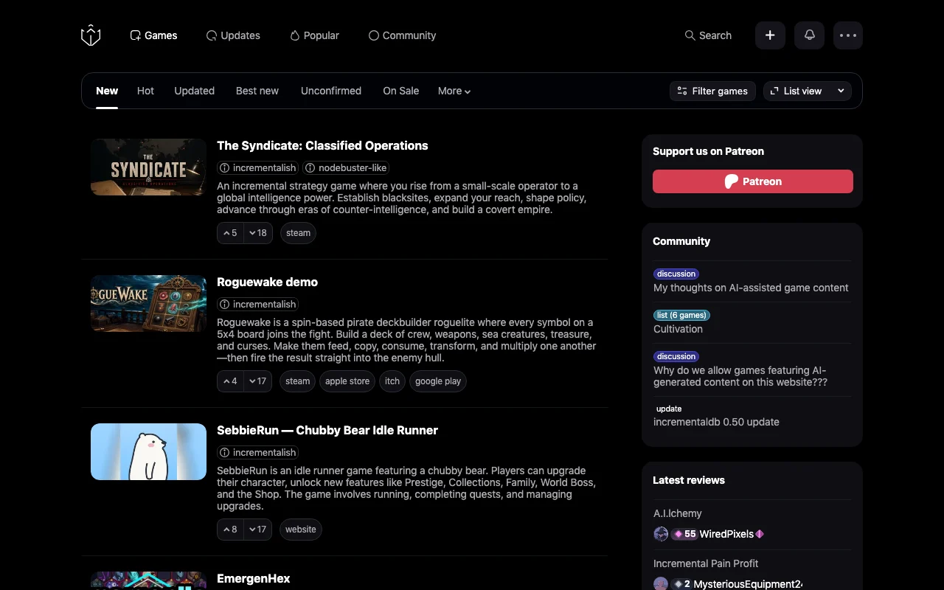Screen dimensions: 944x590
Task: Open notifications bell
Action: click(809, 35)
